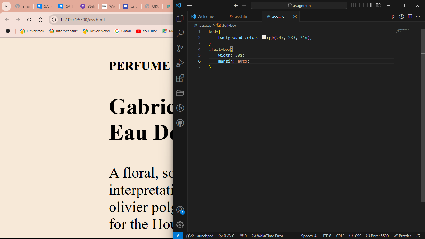Image resolution: width=425 pixels, height=239 pixels.
Task: Switch to the QRC browser tab
Action: 152,6
